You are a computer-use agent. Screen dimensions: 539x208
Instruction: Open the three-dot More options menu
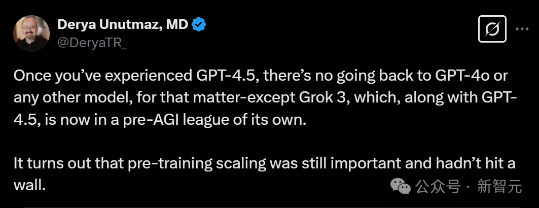(522, 29)
